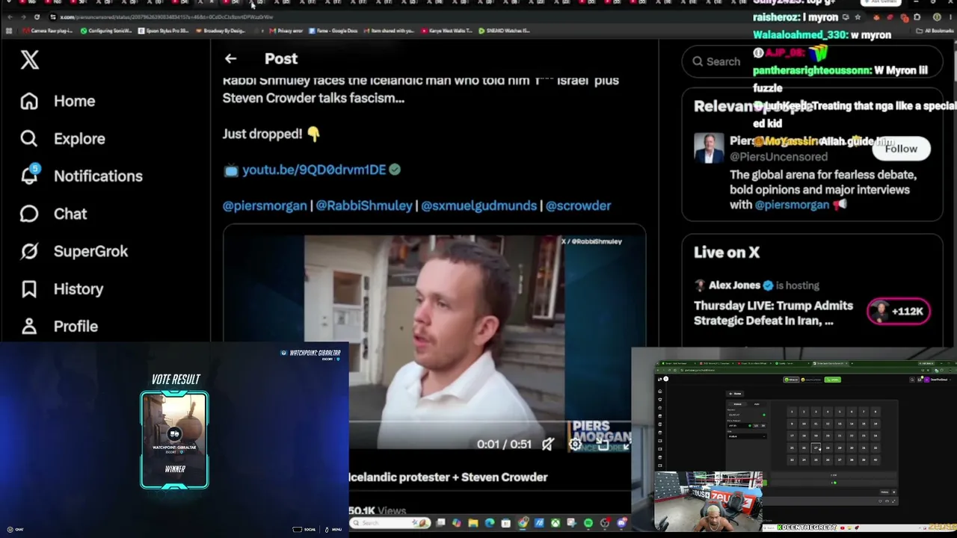This screenshot has width=957, height=538.
Task: Open the Broadway By Design bookmark
Action: (x=221, y=31)
